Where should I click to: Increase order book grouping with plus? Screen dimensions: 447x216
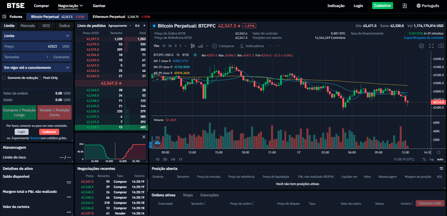click(144, 25)
